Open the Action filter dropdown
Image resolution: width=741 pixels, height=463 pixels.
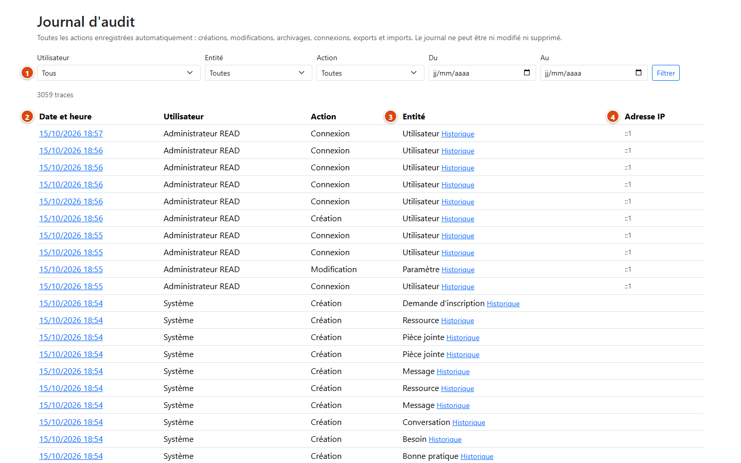pos(370,73)
